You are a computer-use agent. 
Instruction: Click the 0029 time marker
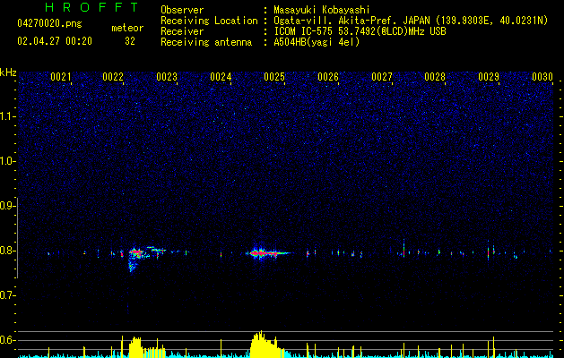click(489, 77)
